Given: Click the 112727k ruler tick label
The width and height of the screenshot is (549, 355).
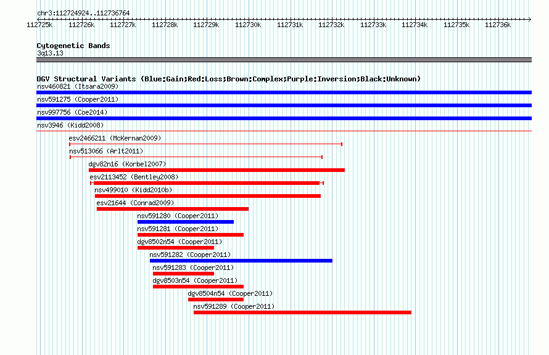Looking at the screenshot, I should point(123,25).
